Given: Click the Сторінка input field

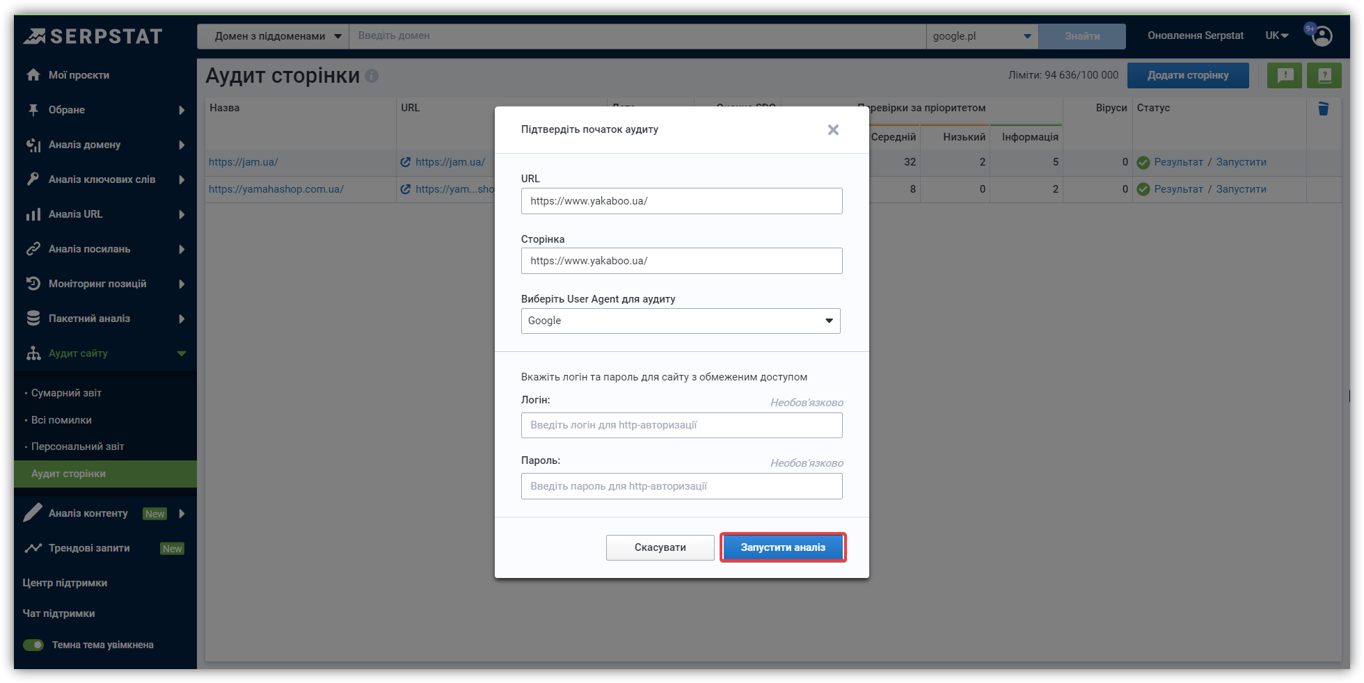Looking at the screenshot, I should 681,261.
